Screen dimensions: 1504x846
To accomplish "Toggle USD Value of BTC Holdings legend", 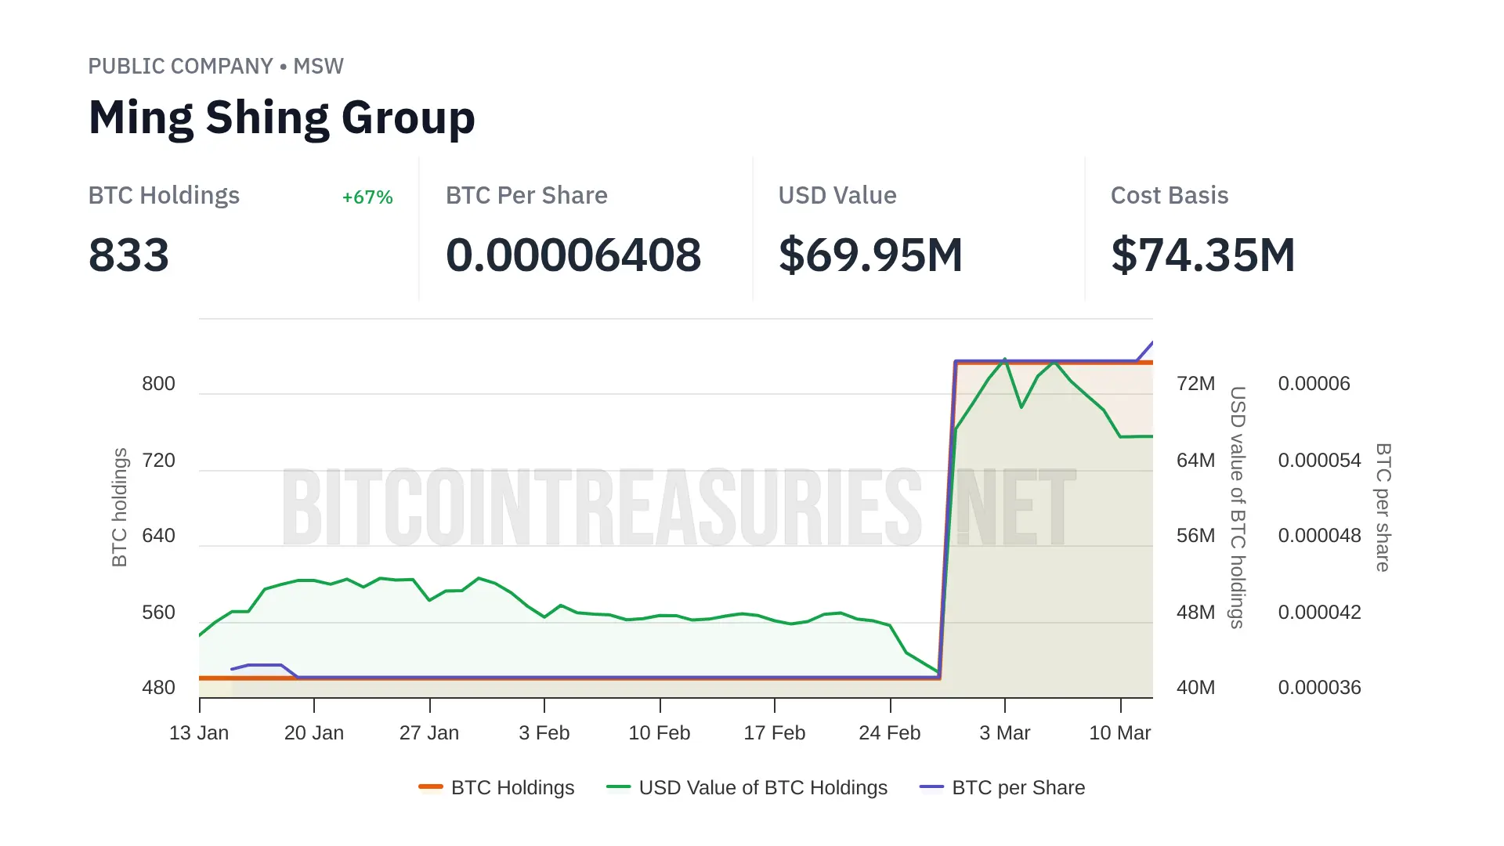I will [762, 787].
